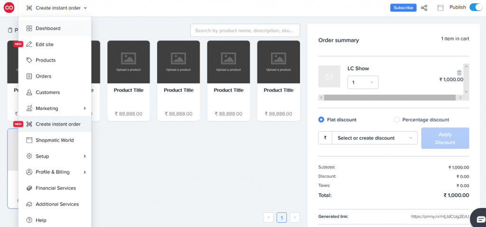Screen dimensions: 486x227
Task: Click the barcode icon beside Create instant order menu entry
Action: (29, 124)
